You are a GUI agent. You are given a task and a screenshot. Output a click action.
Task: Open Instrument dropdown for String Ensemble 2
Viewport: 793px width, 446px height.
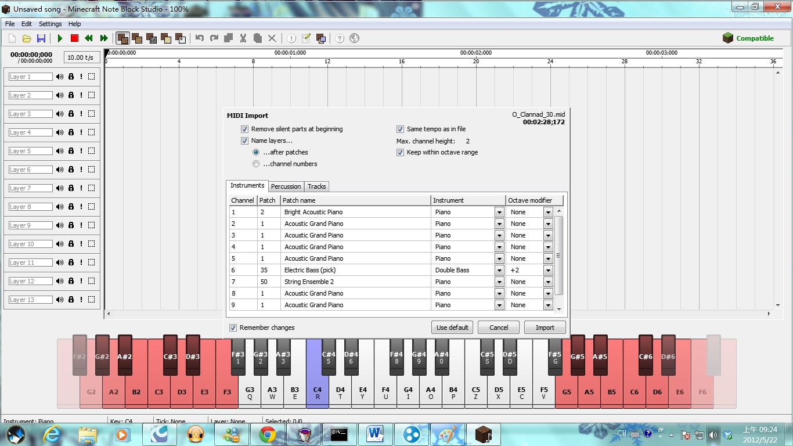click(499, 282)
